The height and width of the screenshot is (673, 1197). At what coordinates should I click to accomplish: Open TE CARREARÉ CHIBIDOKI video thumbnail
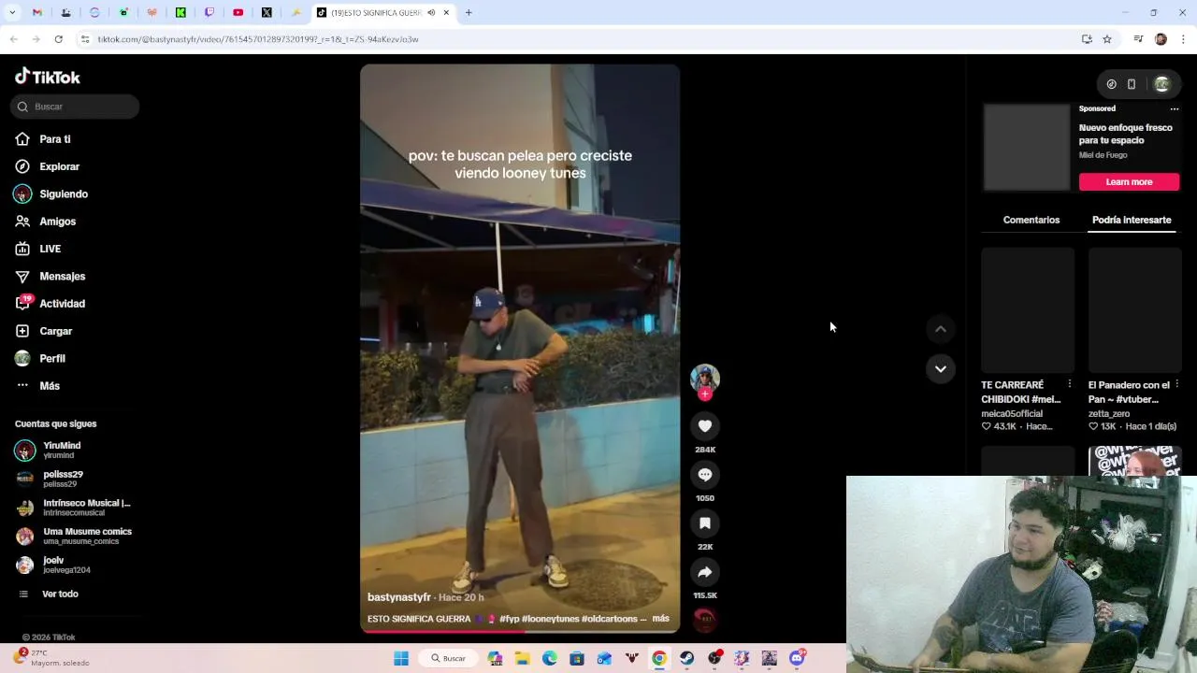[x=1027, y=310]
